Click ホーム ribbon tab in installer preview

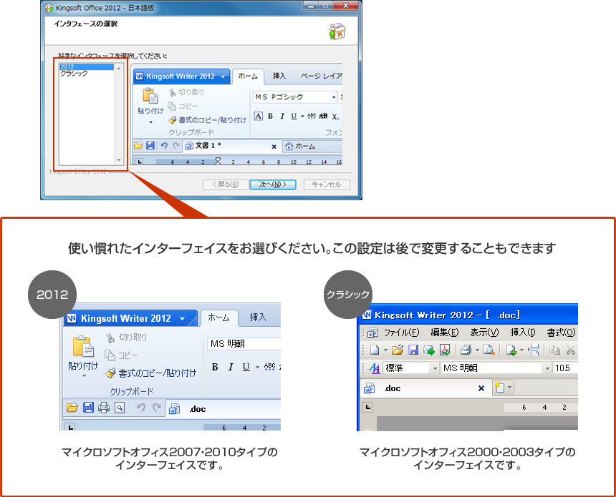click(248, 76)
